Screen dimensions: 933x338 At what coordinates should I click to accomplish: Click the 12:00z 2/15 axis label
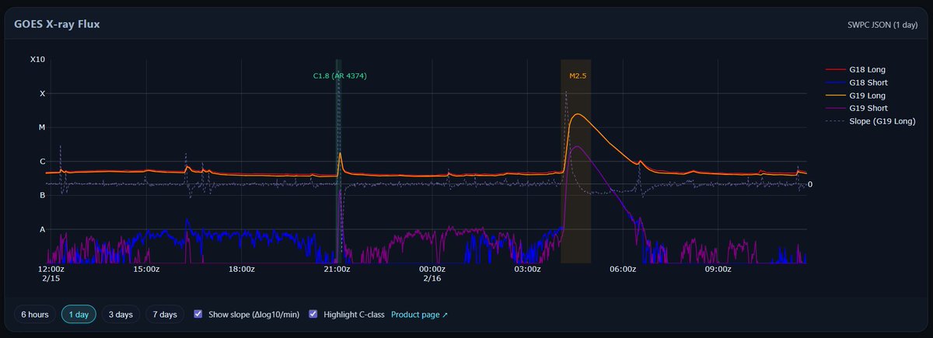[x=51, y=274]
